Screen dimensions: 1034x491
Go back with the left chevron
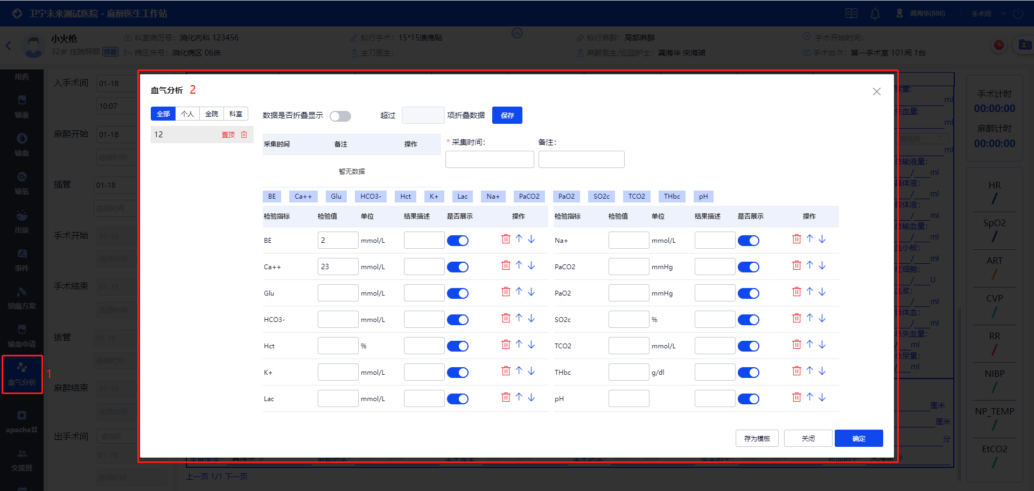tap(9, 46)
